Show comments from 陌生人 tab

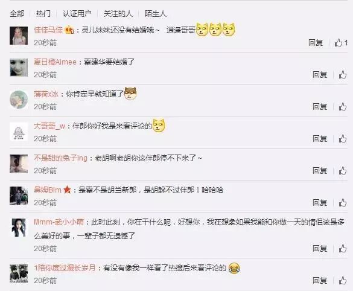click(x=156, y=14)
